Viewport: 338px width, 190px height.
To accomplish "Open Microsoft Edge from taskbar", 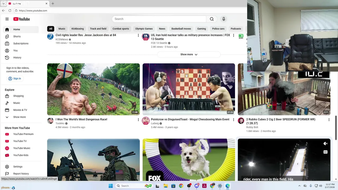I will tap(227, 186).
